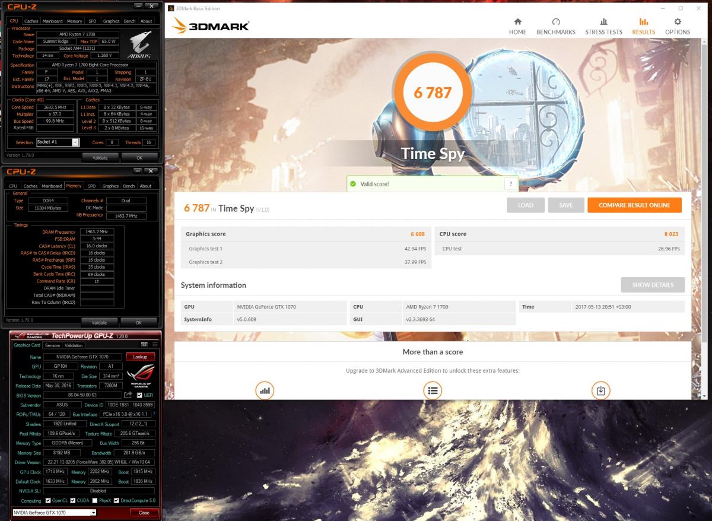Click BIOS Version 86.04.50.00.63 field
This screenshot has height=521, width=712.
[82, 395]
